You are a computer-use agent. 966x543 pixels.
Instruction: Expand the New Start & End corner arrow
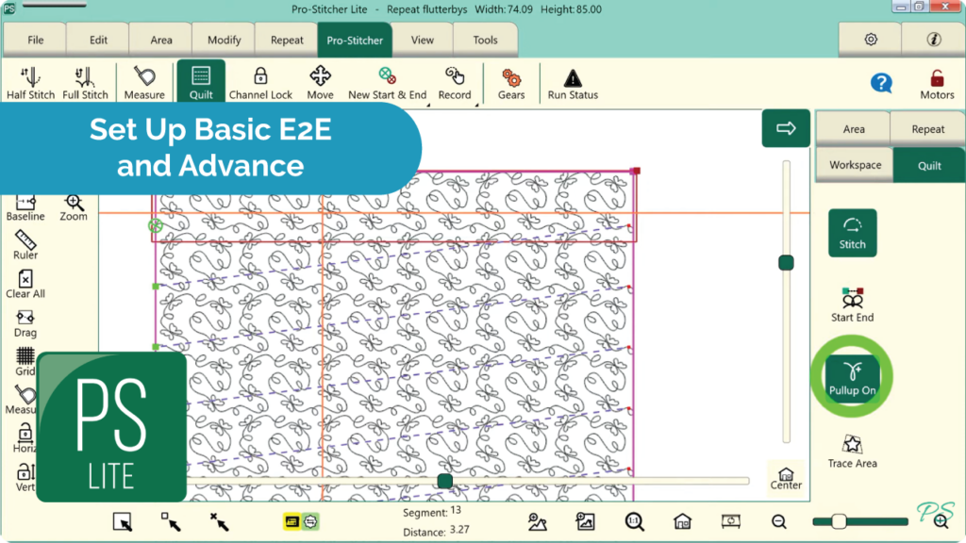(x=428, y=105)
